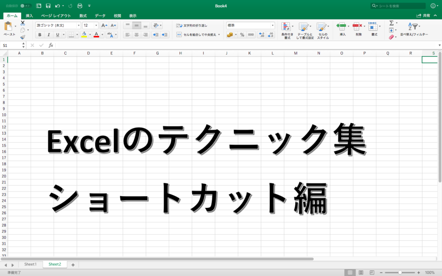The height and width of the screenshot is (276, 442).
Task: Click the Print icon in title bar
Action: (x=80, y=6)
